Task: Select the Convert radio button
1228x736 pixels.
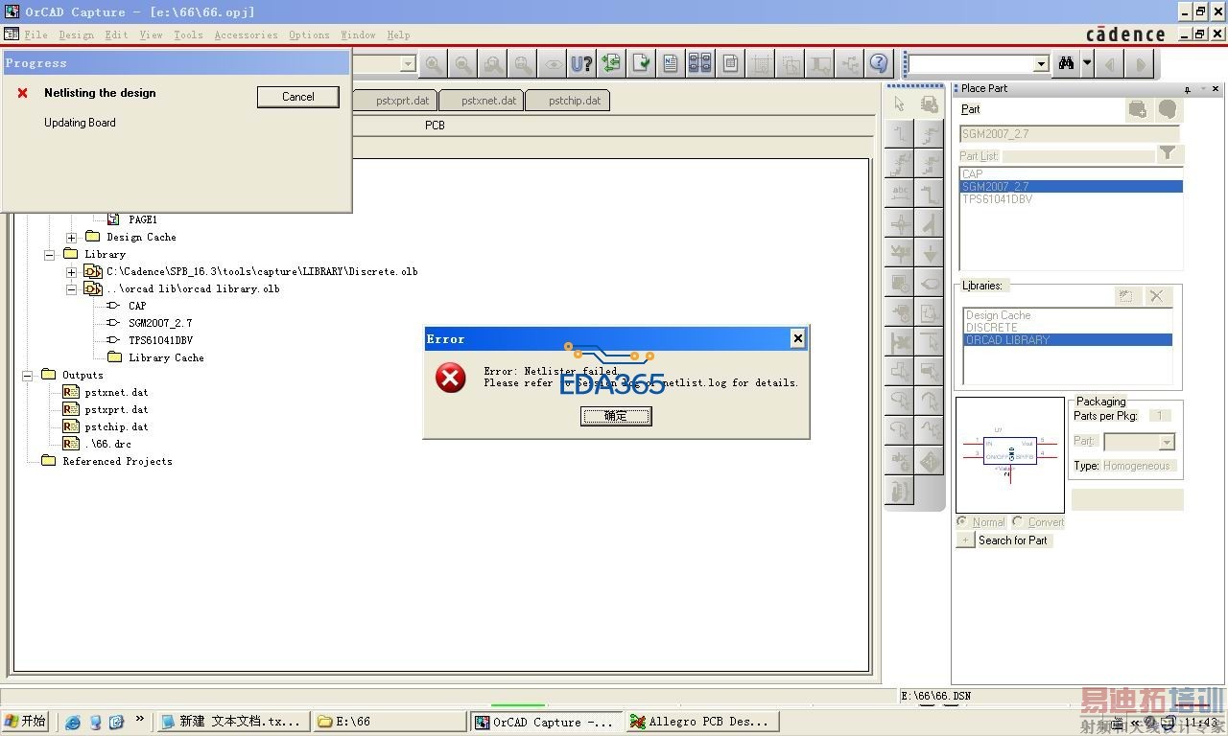Action: 1018,522
